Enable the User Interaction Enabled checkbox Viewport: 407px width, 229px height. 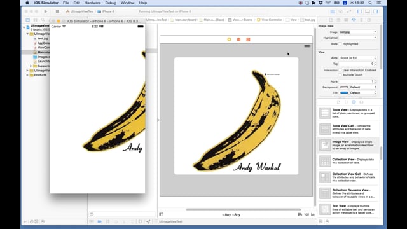(340, 70)
